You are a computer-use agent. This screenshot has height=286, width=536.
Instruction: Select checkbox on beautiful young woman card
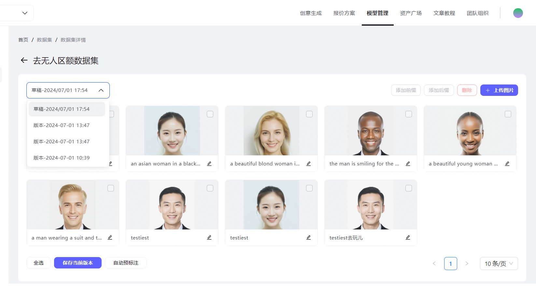[x=508, y=114]
